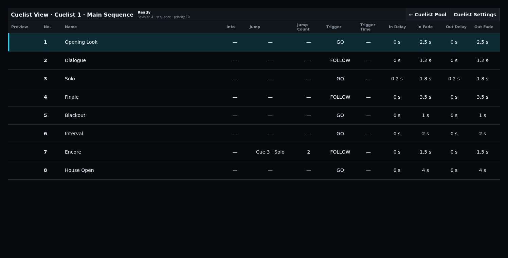The height and width of the screenshot is (258, 508).
Task: Click the Trigger Time column header
Action: tap(368, 27)
